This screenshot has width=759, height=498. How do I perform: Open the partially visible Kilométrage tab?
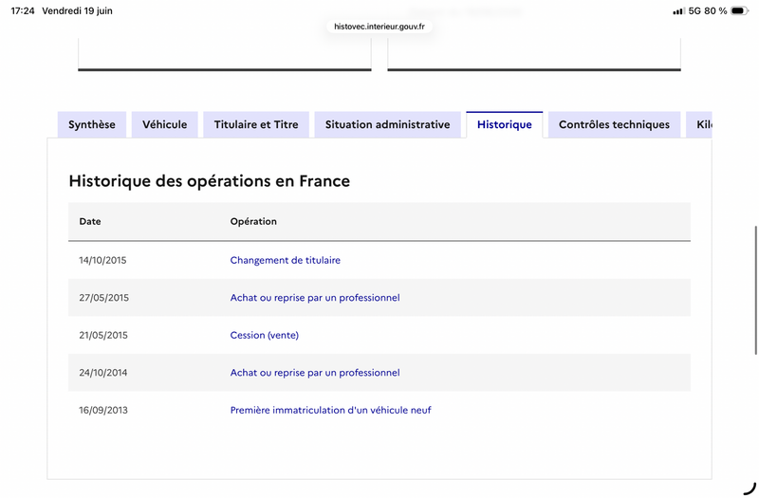click(699, 125)
